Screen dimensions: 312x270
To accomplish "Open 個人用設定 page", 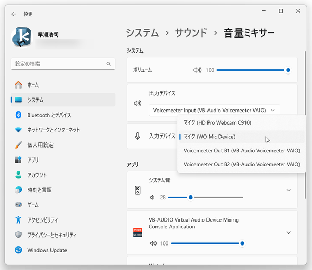I will click(63, 145).
